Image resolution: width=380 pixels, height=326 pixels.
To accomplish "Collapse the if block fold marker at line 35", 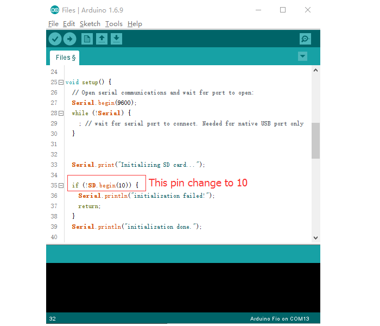I will click(61, 186).
